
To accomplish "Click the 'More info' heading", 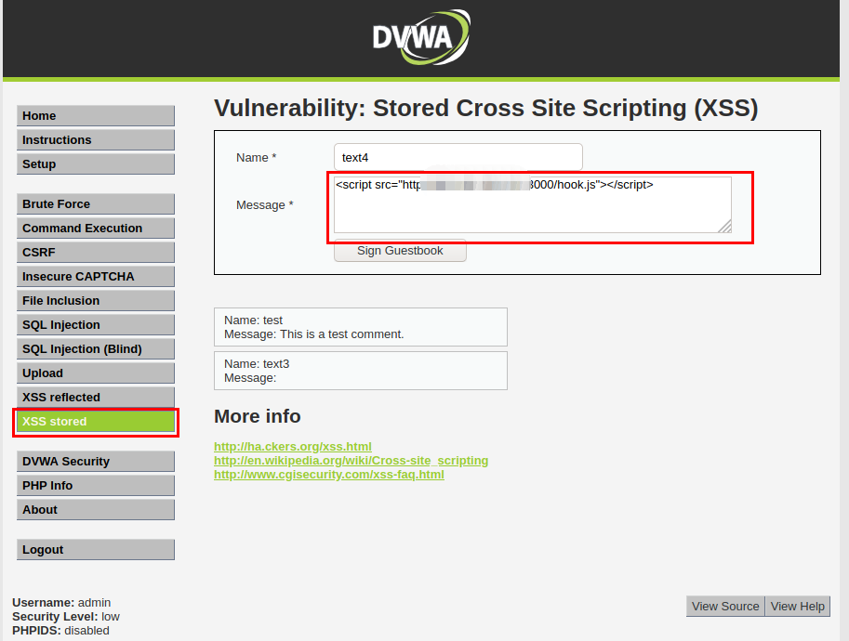I will click(258, 416).
